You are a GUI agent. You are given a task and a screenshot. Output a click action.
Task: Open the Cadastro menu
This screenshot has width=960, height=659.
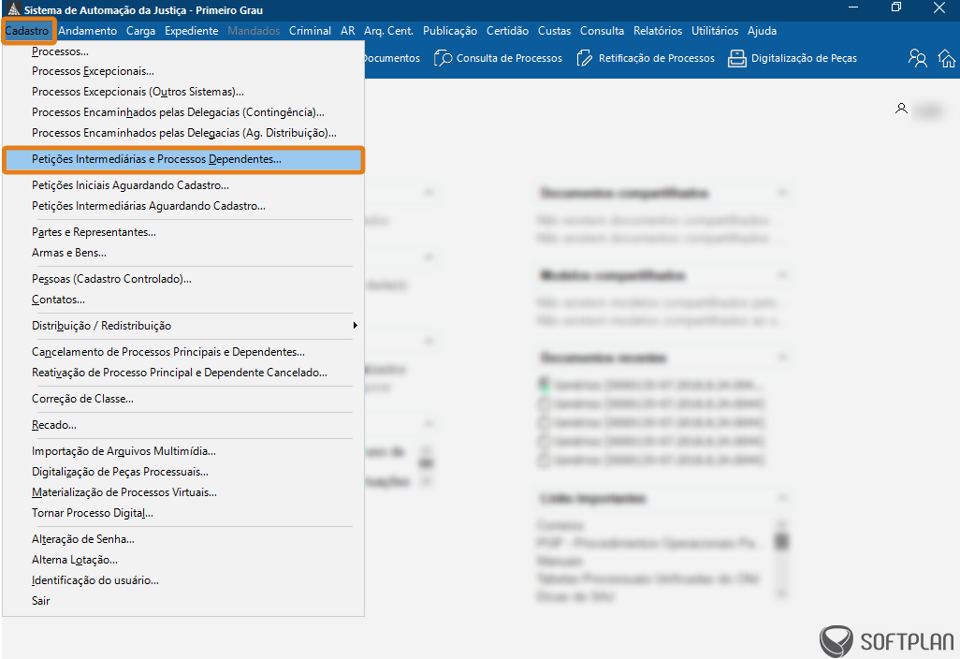27,31
